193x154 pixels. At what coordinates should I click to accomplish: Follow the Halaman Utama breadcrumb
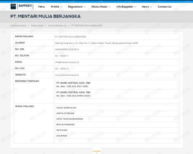pos(18,26)
